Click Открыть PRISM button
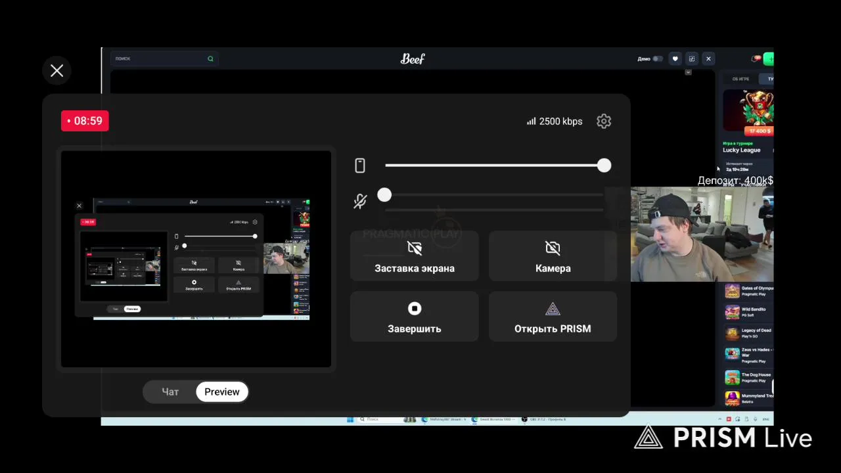841x473 pixels. (x=553, y=317)
